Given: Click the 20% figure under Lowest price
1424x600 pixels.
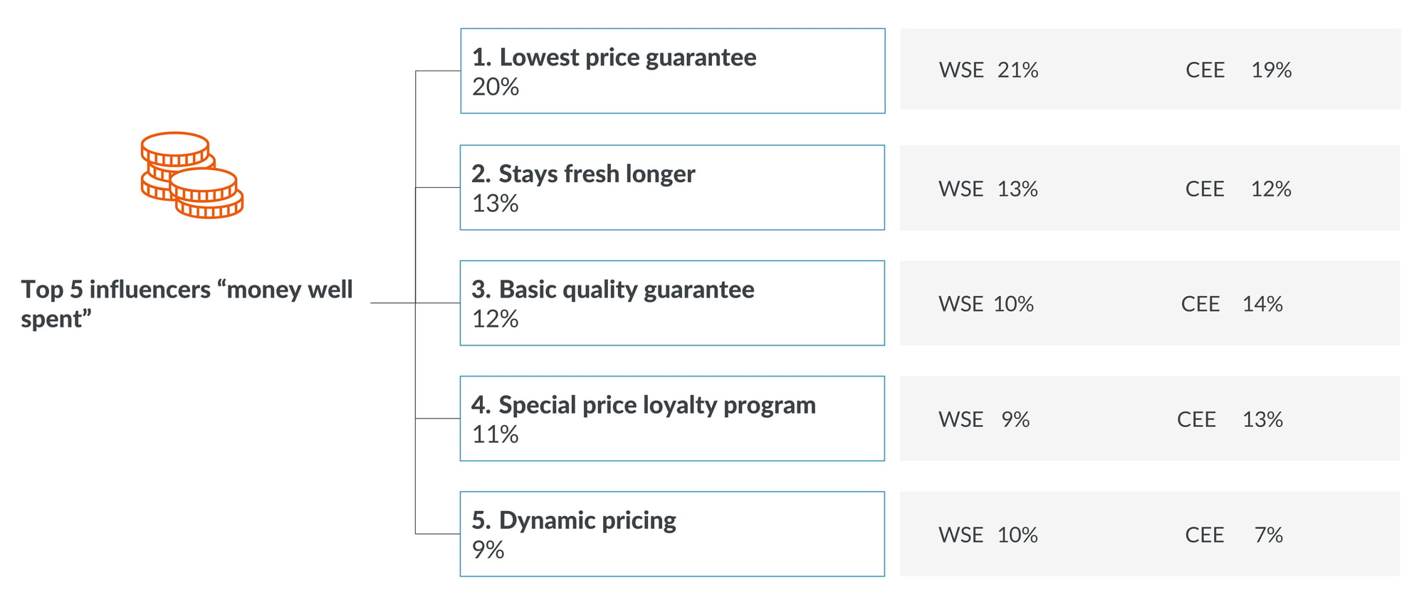Looking at the screenshot, I should (x=496, y=87).
